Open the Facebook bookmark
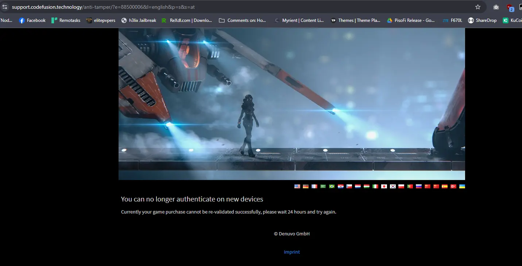Viewport: 522px width, 266px height. (32, 20)
